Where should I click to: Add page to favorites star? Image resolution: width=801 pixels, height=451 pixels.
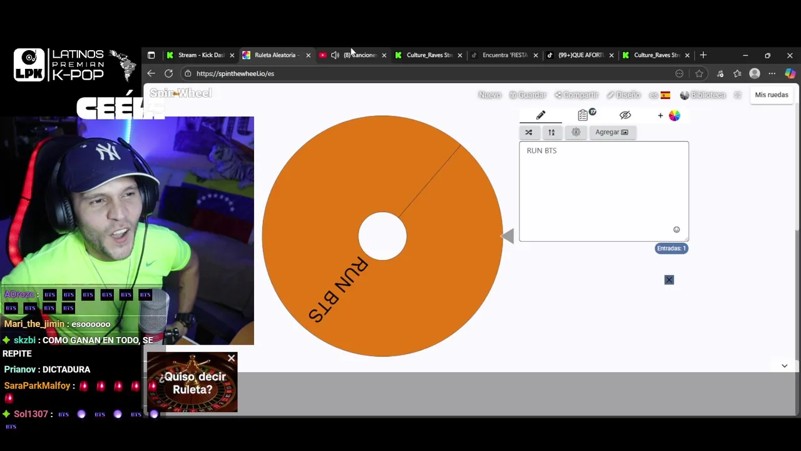[699, 73]
